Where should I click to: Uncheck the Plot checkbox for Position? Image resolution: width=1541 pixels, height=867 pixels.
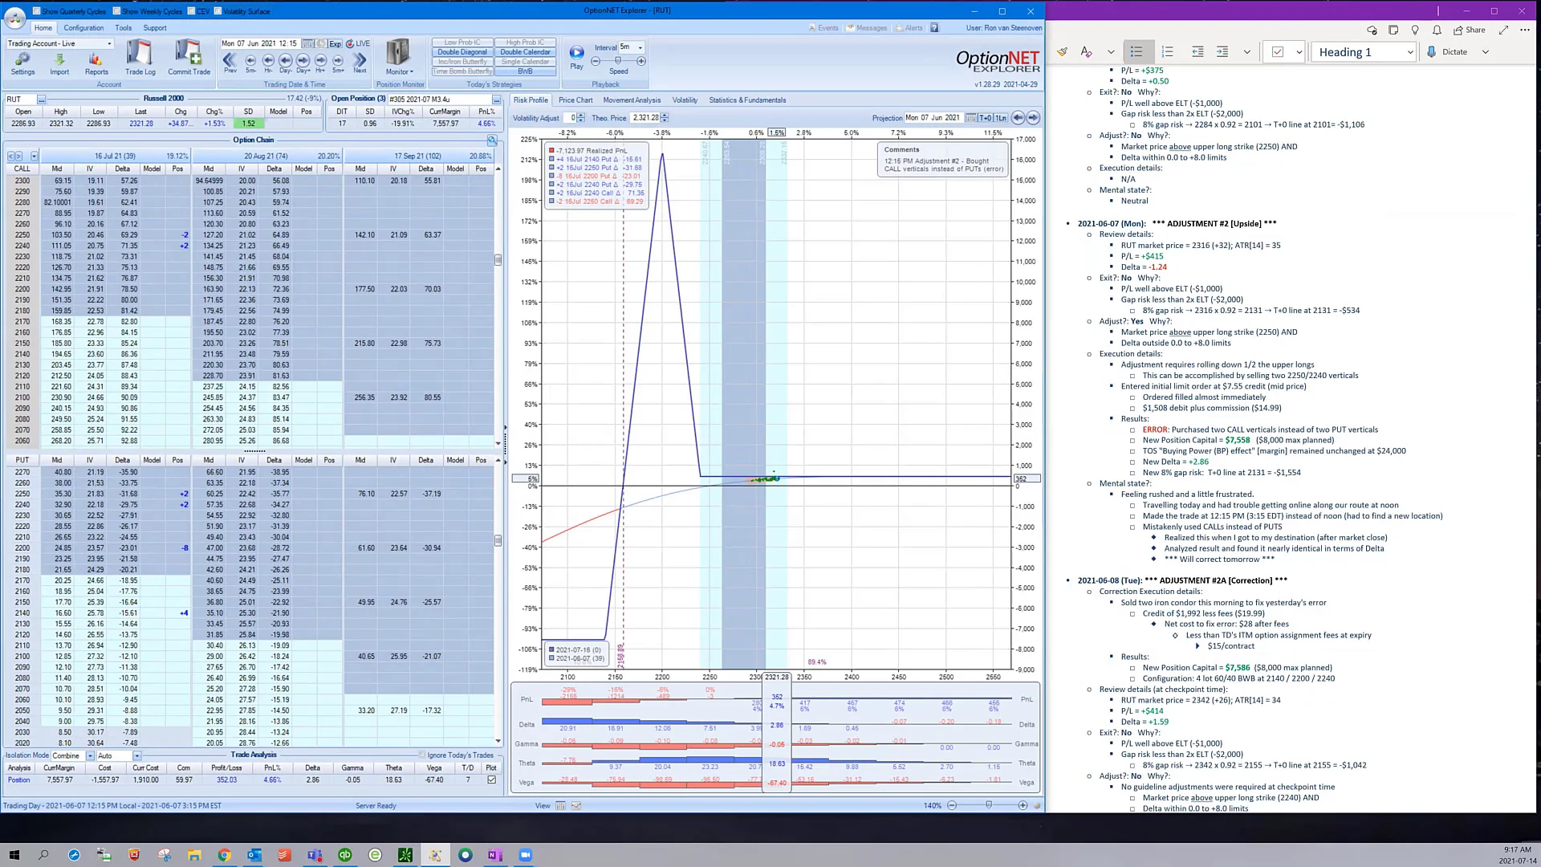(491, 780)
